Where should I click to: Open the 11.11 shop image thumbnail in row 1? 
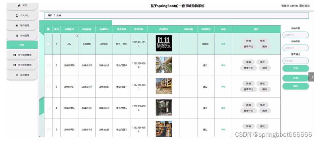click(x=164, y=43)
